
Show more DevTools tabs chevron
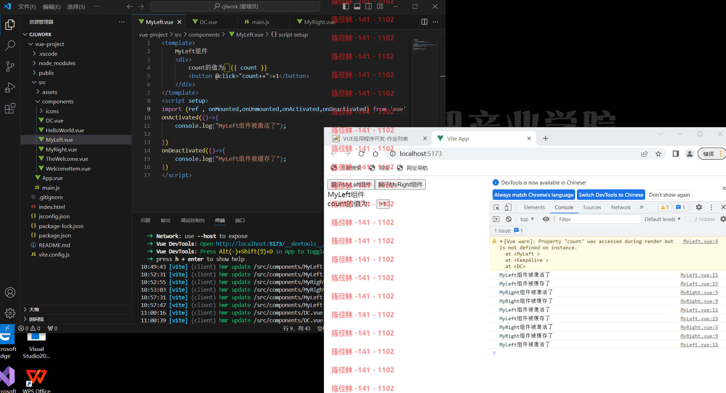(641, 207)
